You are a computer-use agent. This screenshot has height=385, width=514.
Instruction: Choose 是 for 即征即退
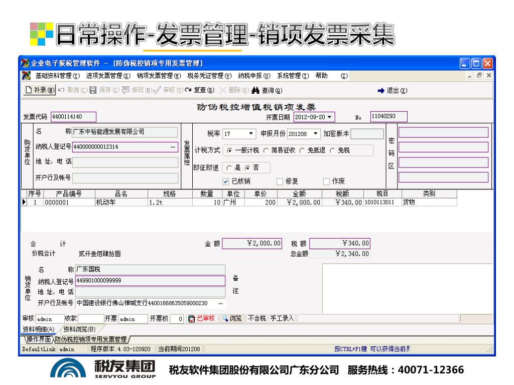click(229, 167)
